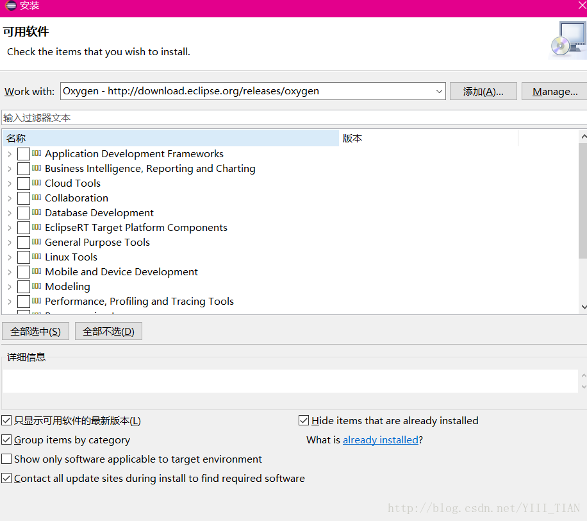587x521 pixels.
Task: Click the category icon beside Performance, Profiling tools
Action: click(x=37, y=301)
